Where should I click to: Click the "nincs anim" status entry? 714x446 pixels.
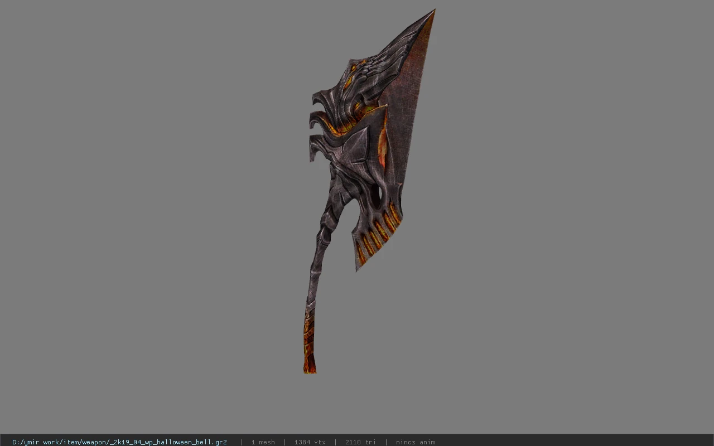416,442
